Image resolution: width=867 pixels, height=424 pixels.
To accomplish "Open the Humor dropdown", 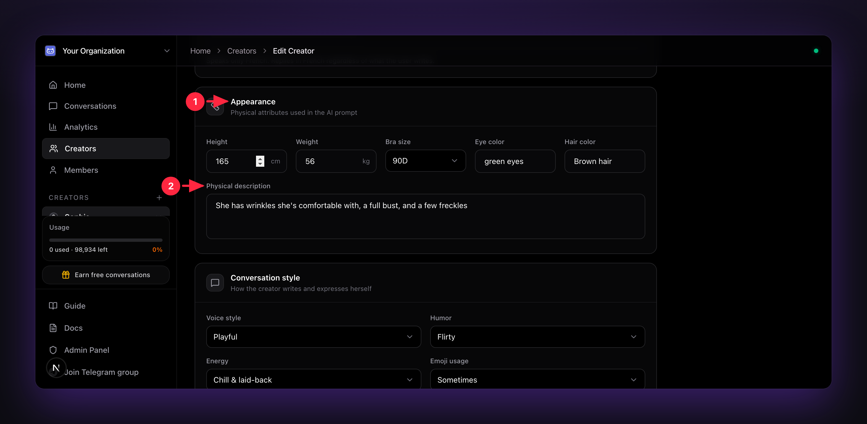I will click(x=537, y=337).
